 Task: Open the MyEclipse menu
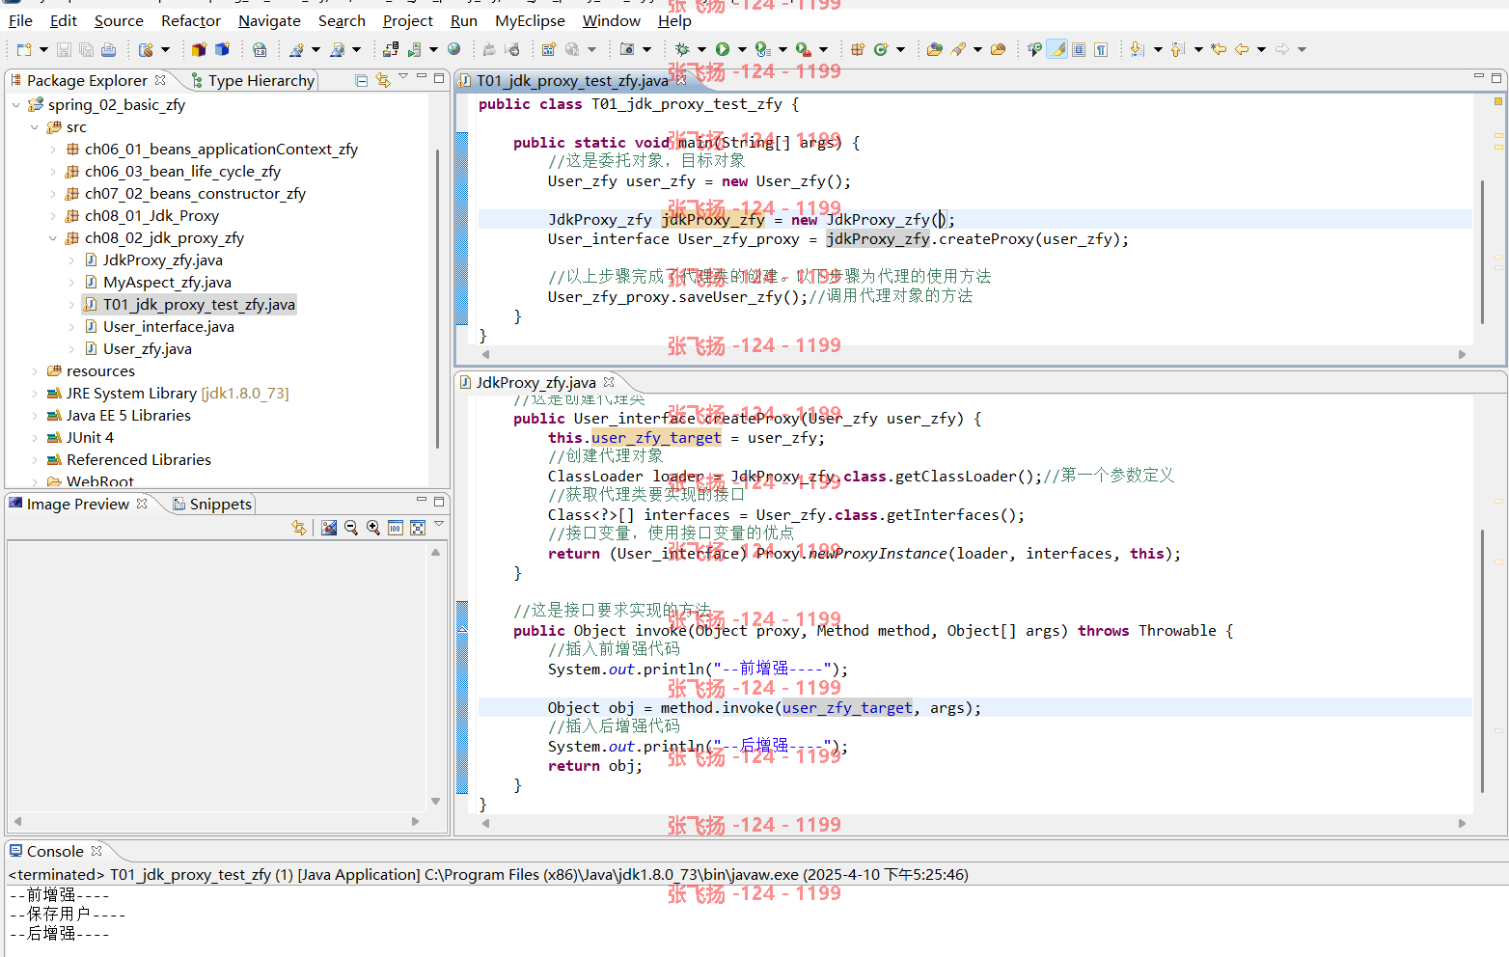(530, 20)
